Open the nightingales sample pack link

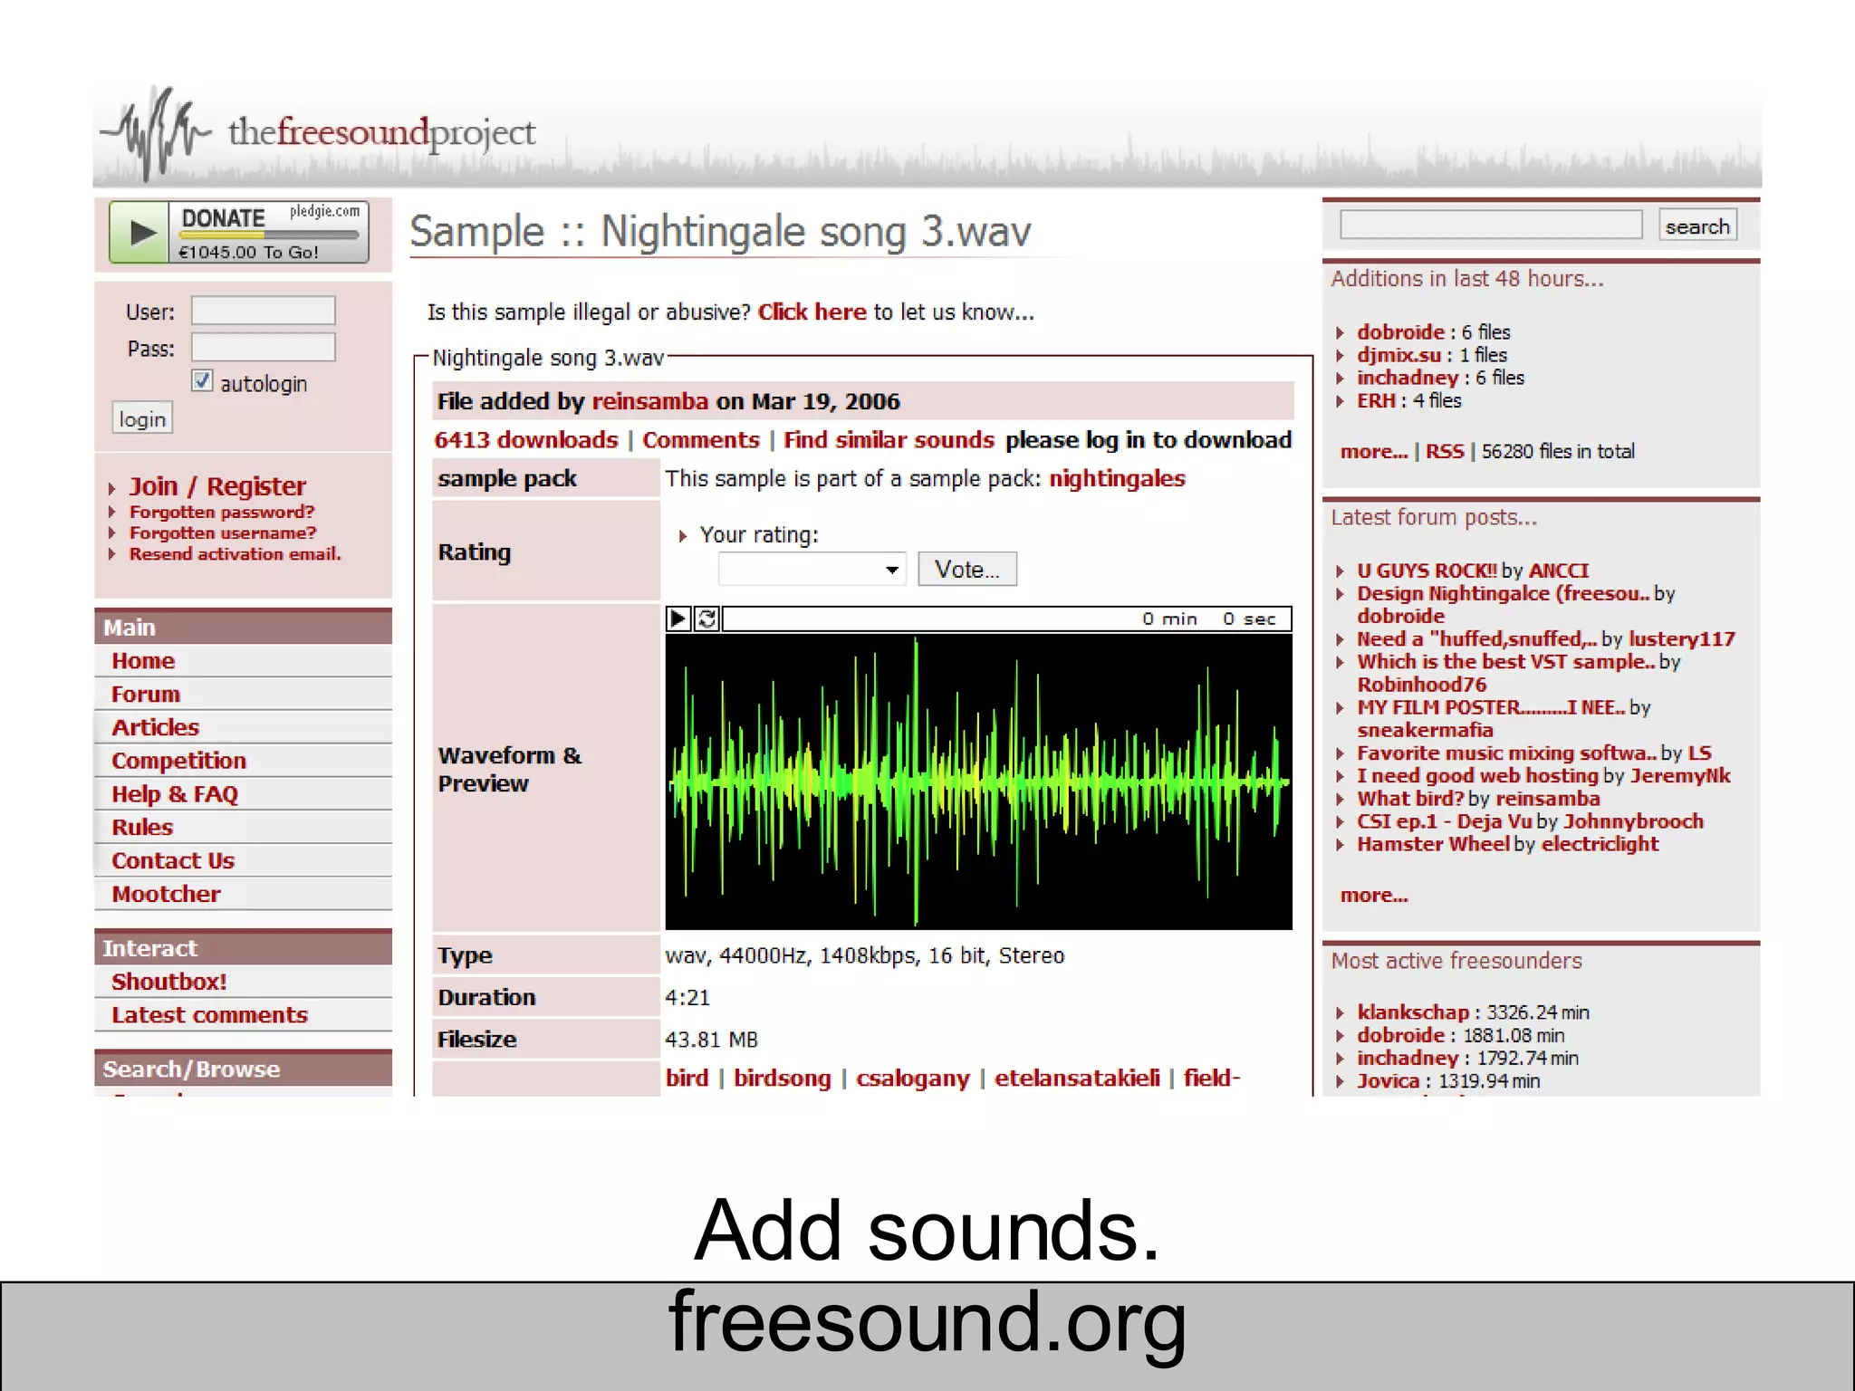pyautogui.click(x=1117, y=478)
